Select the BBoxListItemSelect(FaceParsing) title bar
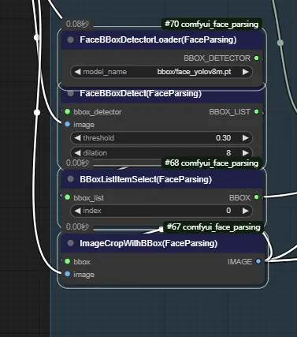 (162, 179)
